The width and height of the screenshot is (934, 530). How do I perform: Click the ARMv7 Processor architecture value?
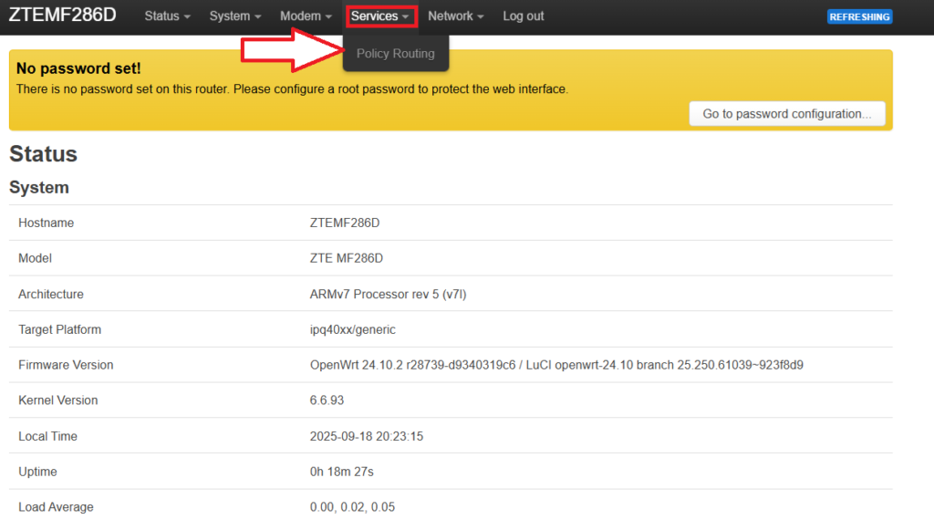coord(389,294)
